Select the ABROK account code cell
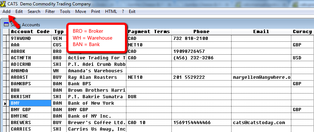The image size is (314, 132). point(30,51)
